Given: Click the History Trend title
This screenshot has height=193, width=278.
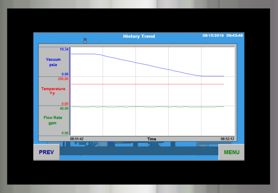Looking at the screenshot, I should [139, 36].
